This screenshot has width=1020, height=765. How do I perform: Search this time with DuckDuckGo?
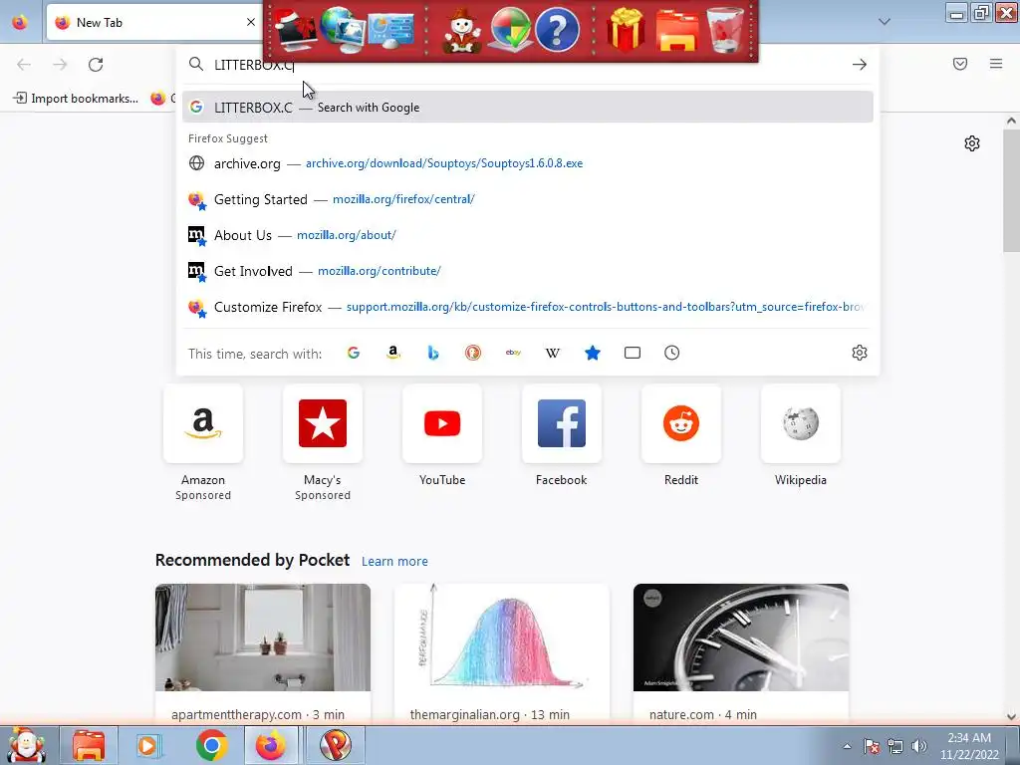pyautogui.click(x=473, y=353)
